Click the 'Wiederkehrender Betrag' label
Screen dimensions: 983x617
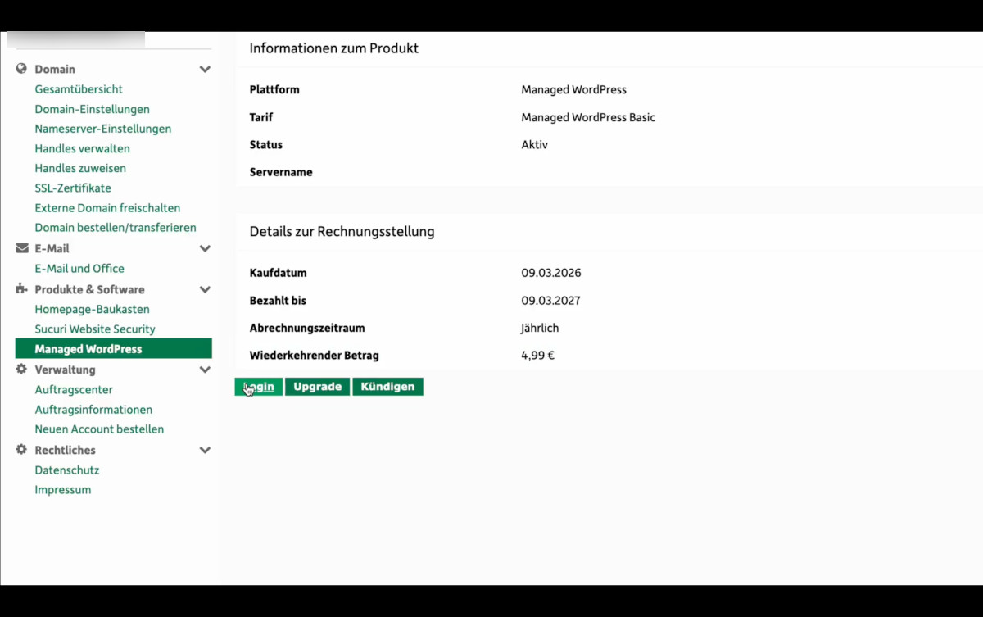(314, 356)
